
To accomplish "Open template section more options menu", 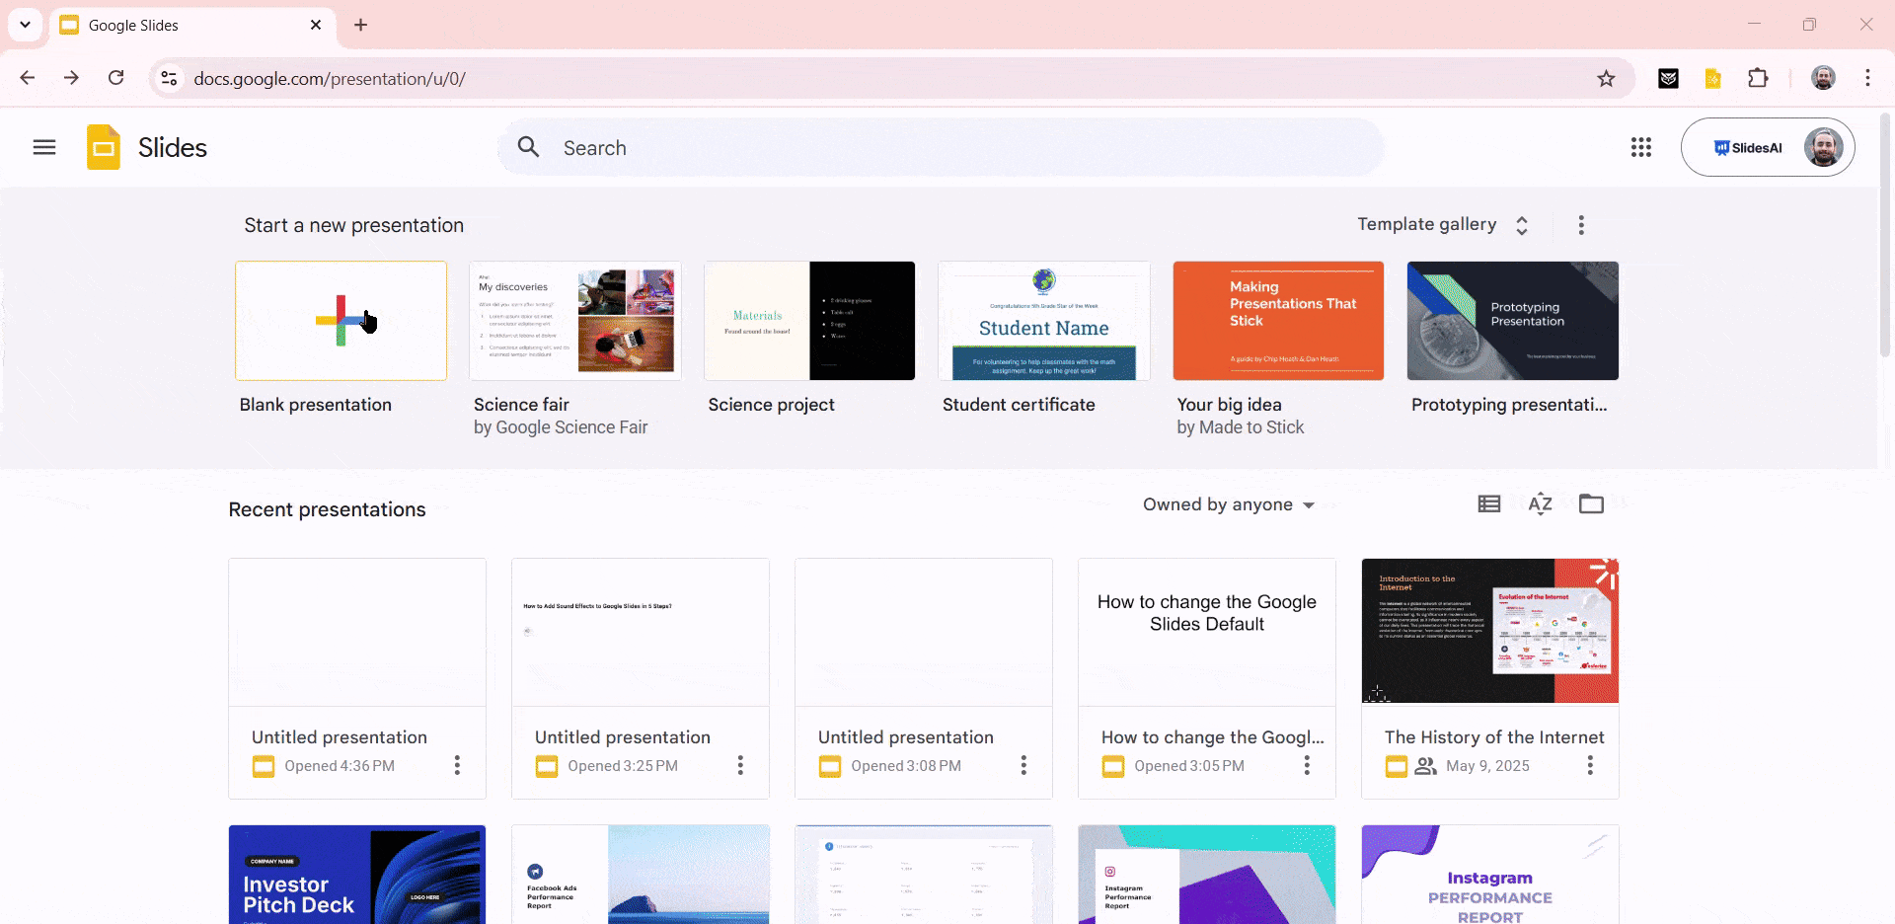I will point(1580,225).
